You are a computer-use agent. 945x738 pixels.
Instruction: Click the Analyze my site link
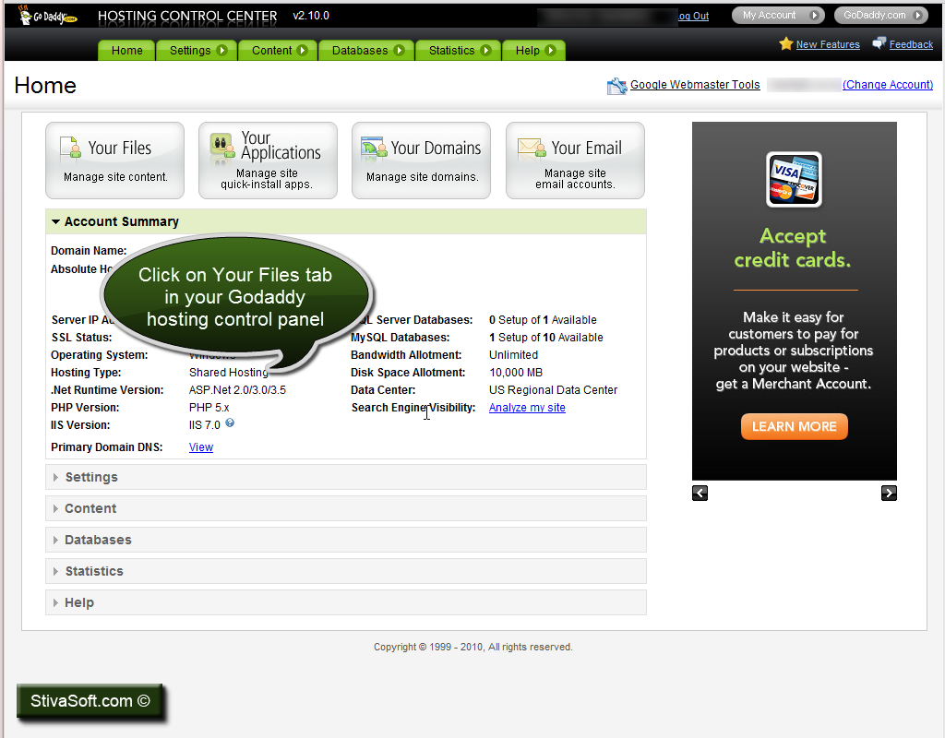coord(527,408)
